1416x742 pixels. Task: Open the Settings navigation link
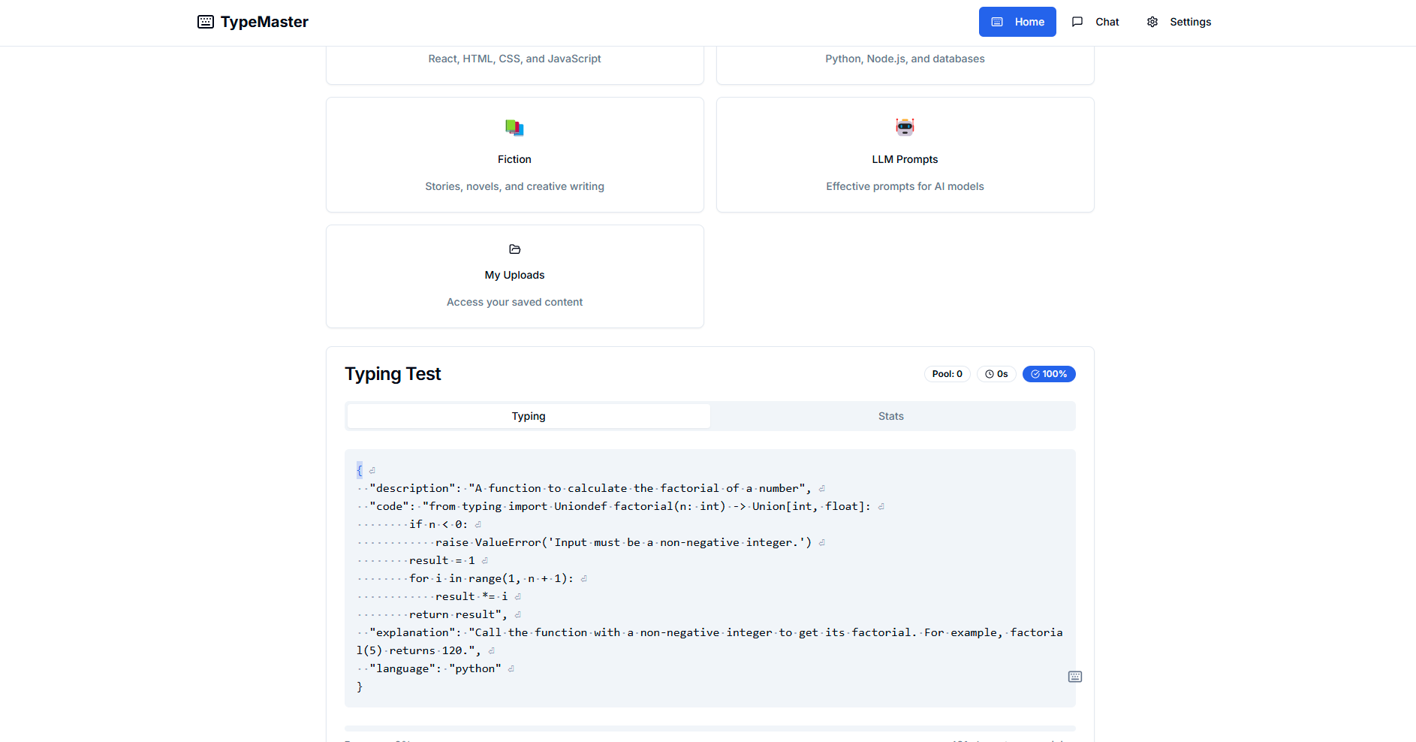1189,22
